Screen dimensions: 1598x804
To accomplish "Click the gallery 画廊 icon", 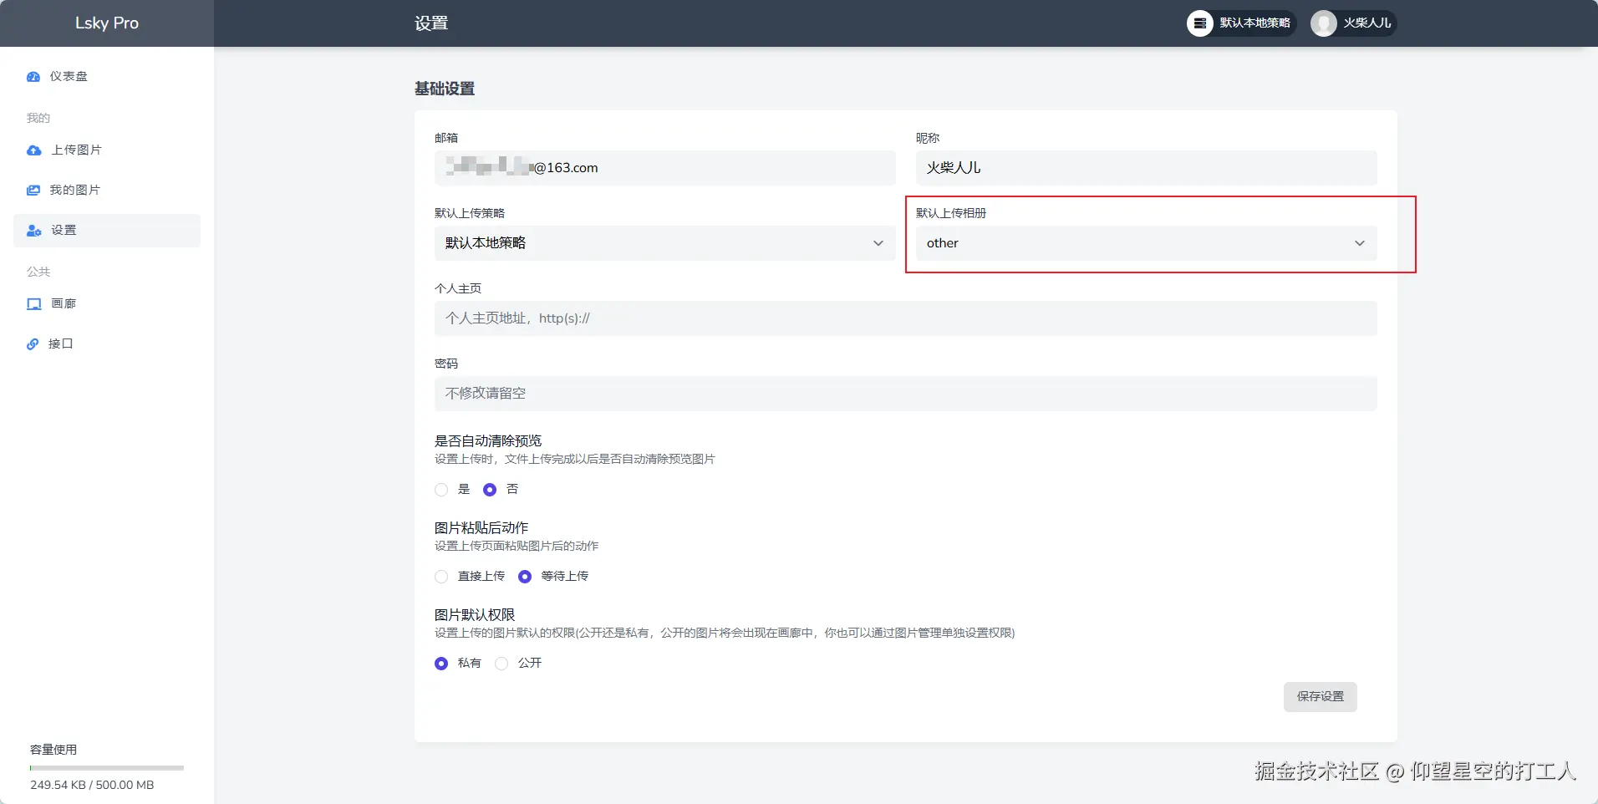I will coord(33,304).
